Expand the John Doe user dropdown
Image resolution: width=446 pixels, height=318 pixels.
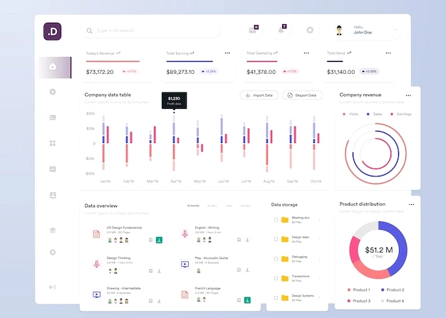pos(395,30)
